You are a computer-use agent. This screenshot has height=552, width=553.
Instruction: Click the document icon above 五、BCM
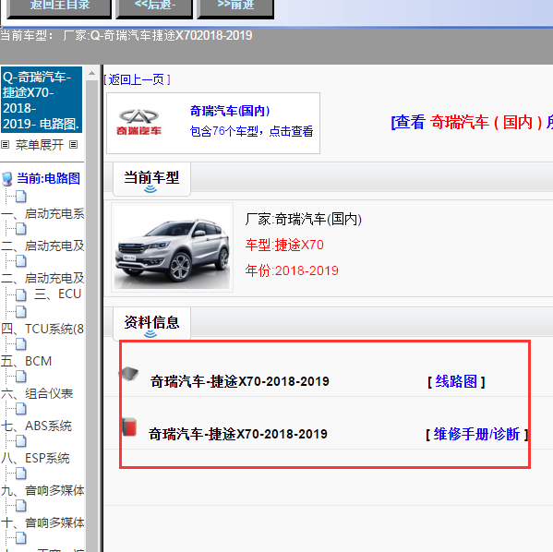[x=21, y=344]
